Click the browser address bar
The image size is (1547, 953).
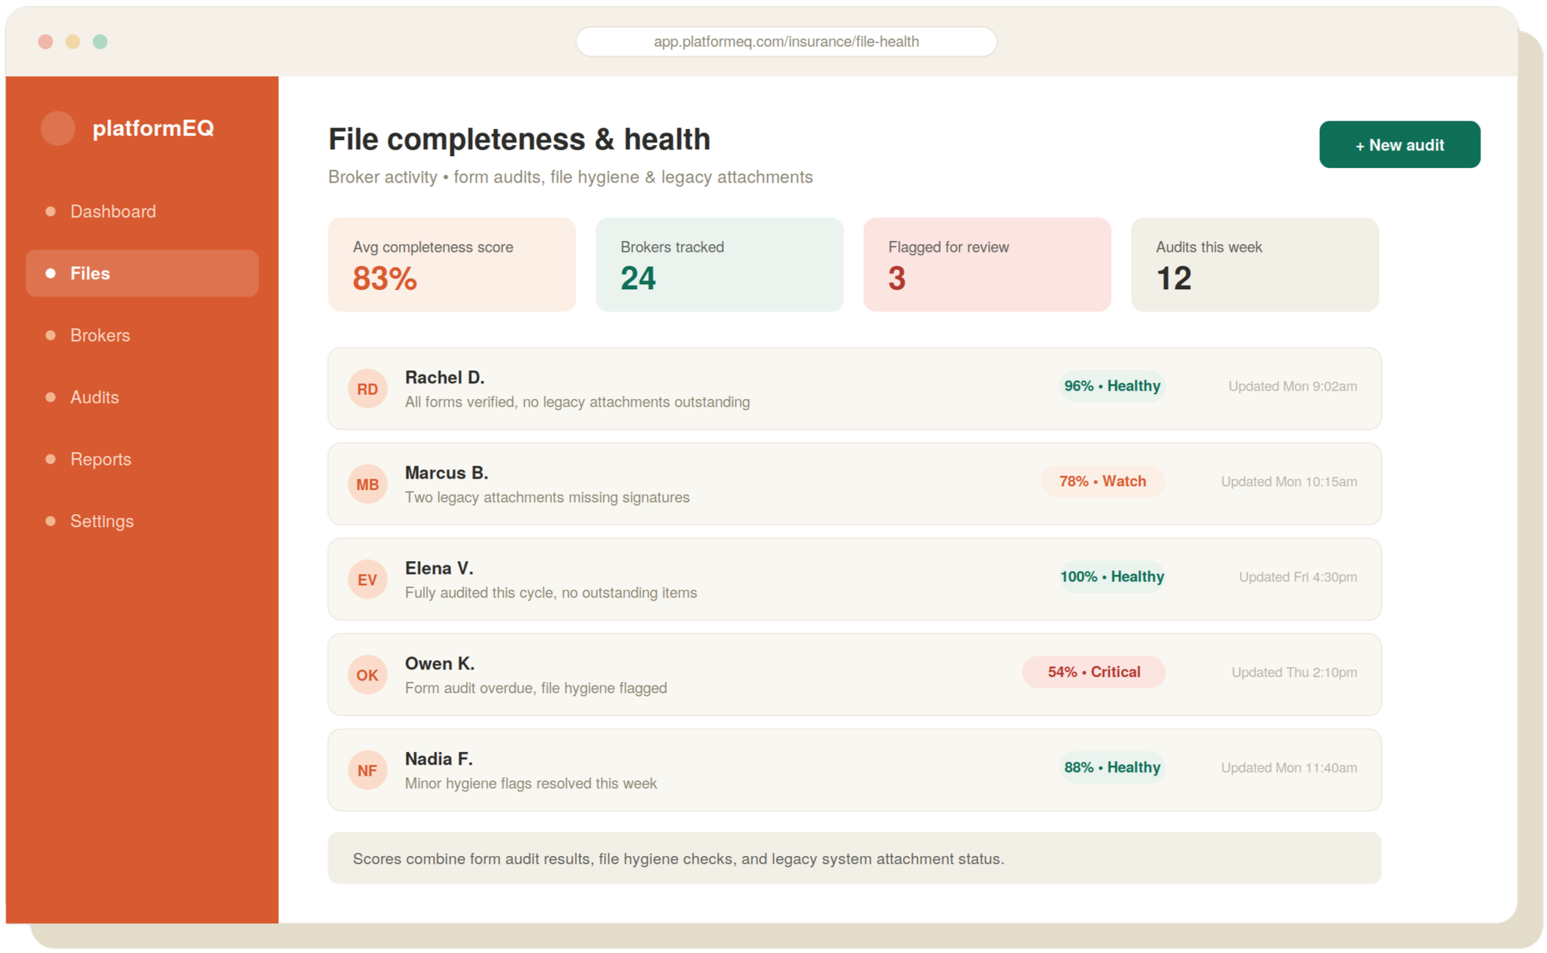click(786, 42)
